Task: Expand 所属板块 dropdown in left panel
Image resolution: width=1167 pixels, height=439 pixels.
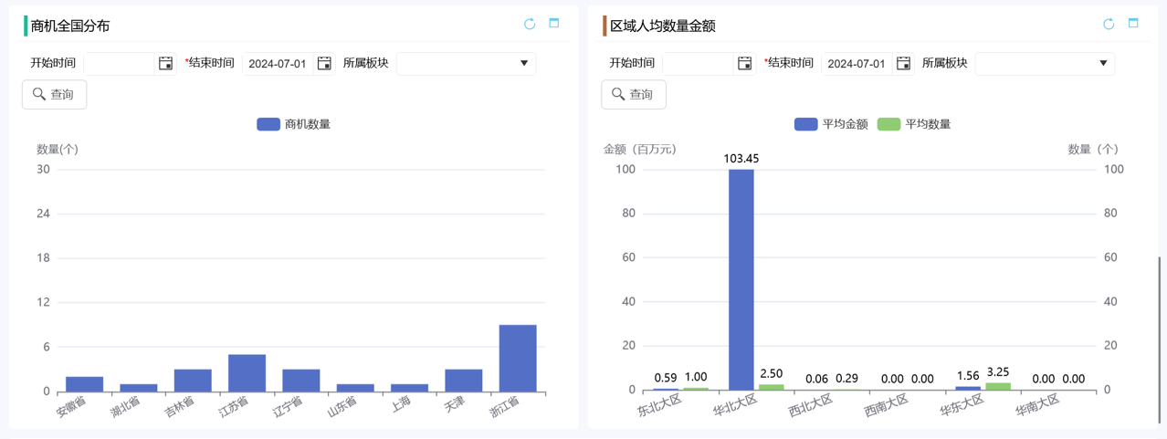Action: (x=466, y=63)
